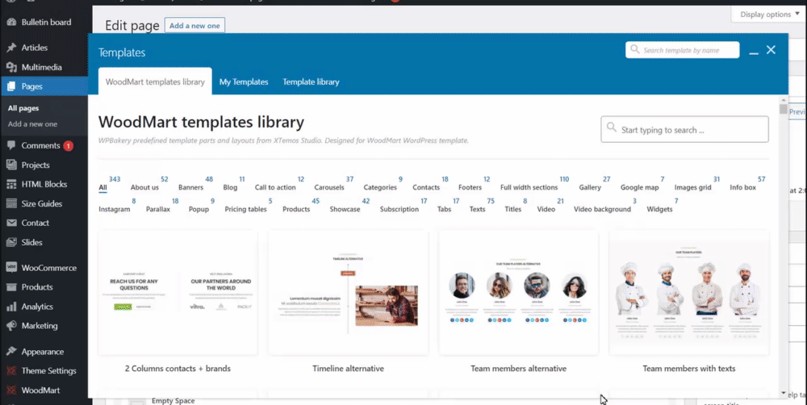
Task: Close the Templates panel with X
Action: tap(771, 50)
